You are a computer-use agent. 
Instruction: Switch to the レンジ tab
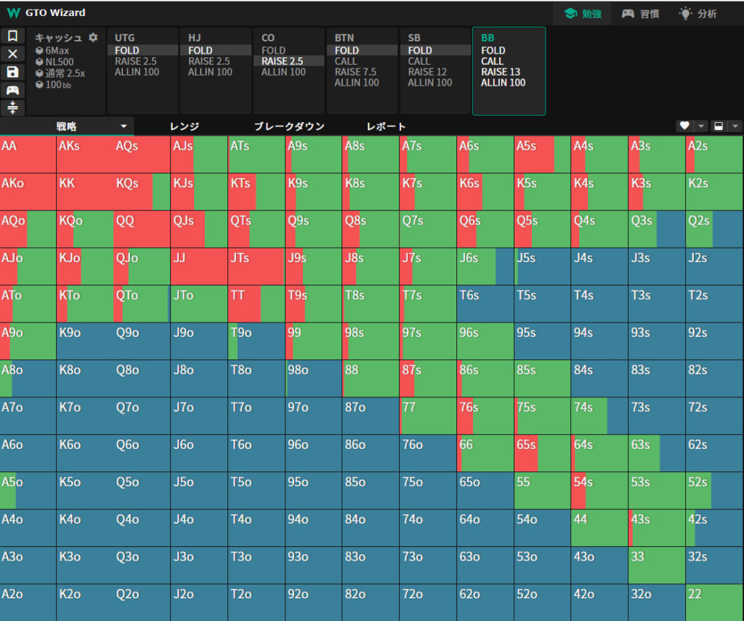click(185, 126)
